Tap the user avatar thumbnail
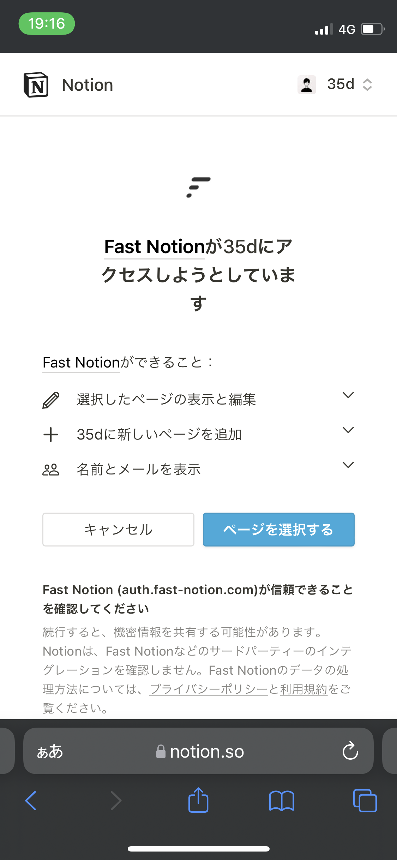Image resolution: width=397 pixels, height=860 pixels. [x=307, y=85]
